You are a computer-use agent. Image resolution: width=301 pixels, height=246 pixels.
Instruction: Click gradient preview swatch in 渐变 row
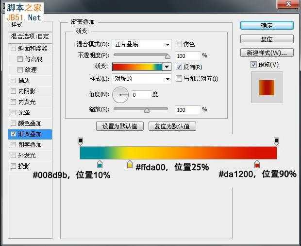tap(137, 67)
